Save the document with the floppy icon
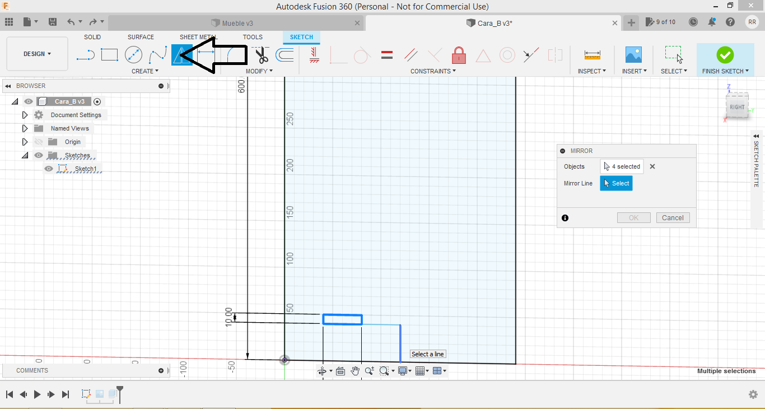 click(53, 22)
